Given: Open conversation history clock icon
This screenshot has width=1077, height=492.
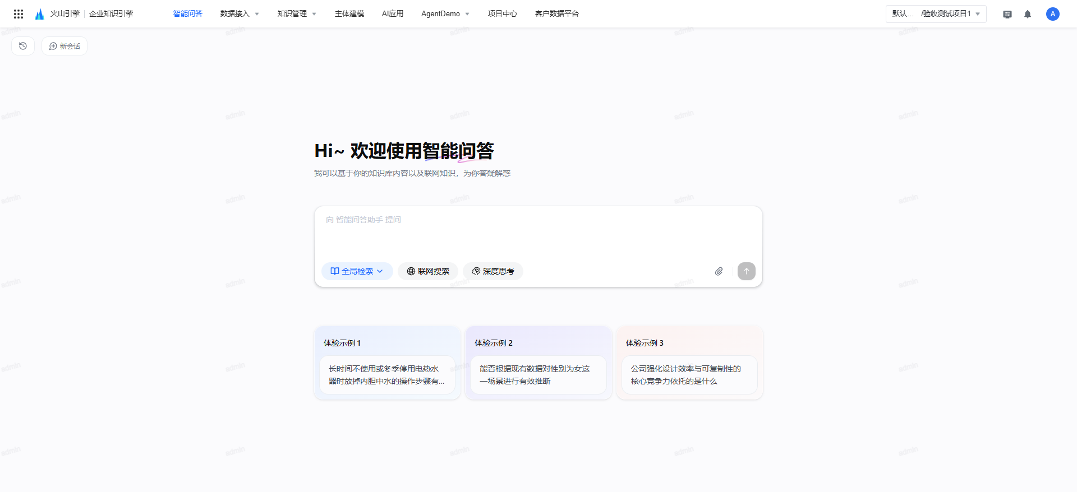Looking at the screenshot, I should [23, 46].
